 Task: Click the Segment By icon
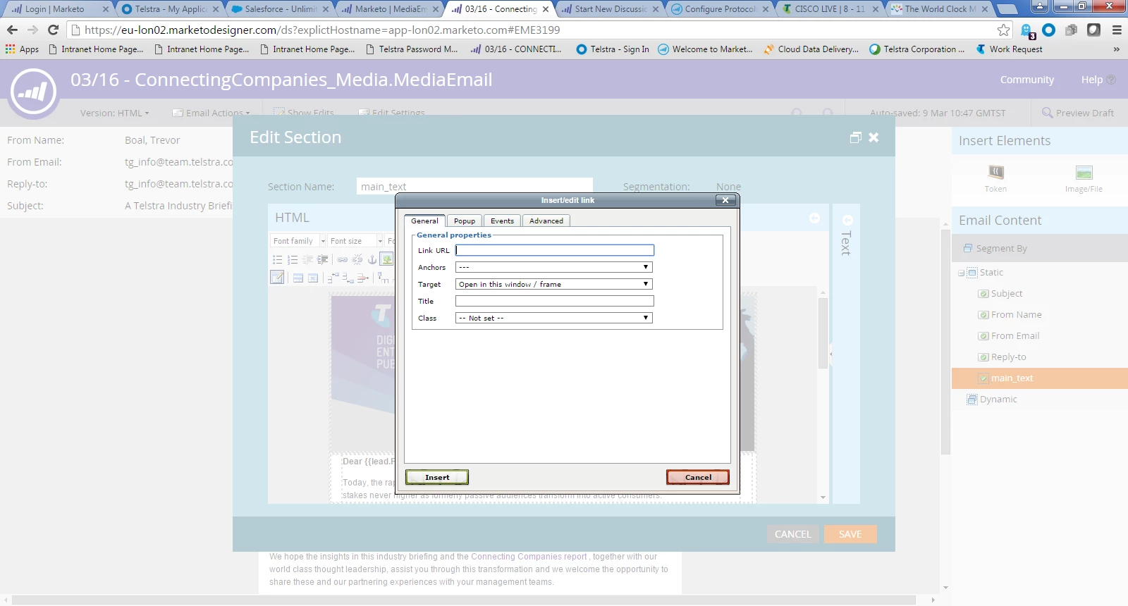pos(967,248)
